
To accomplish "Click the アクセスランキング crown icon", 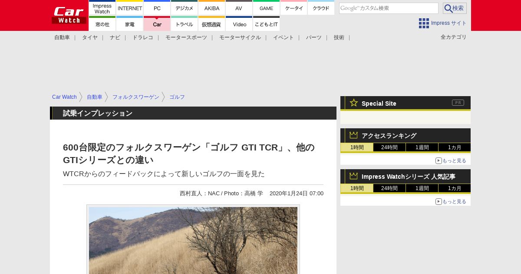I will (354, 135).
